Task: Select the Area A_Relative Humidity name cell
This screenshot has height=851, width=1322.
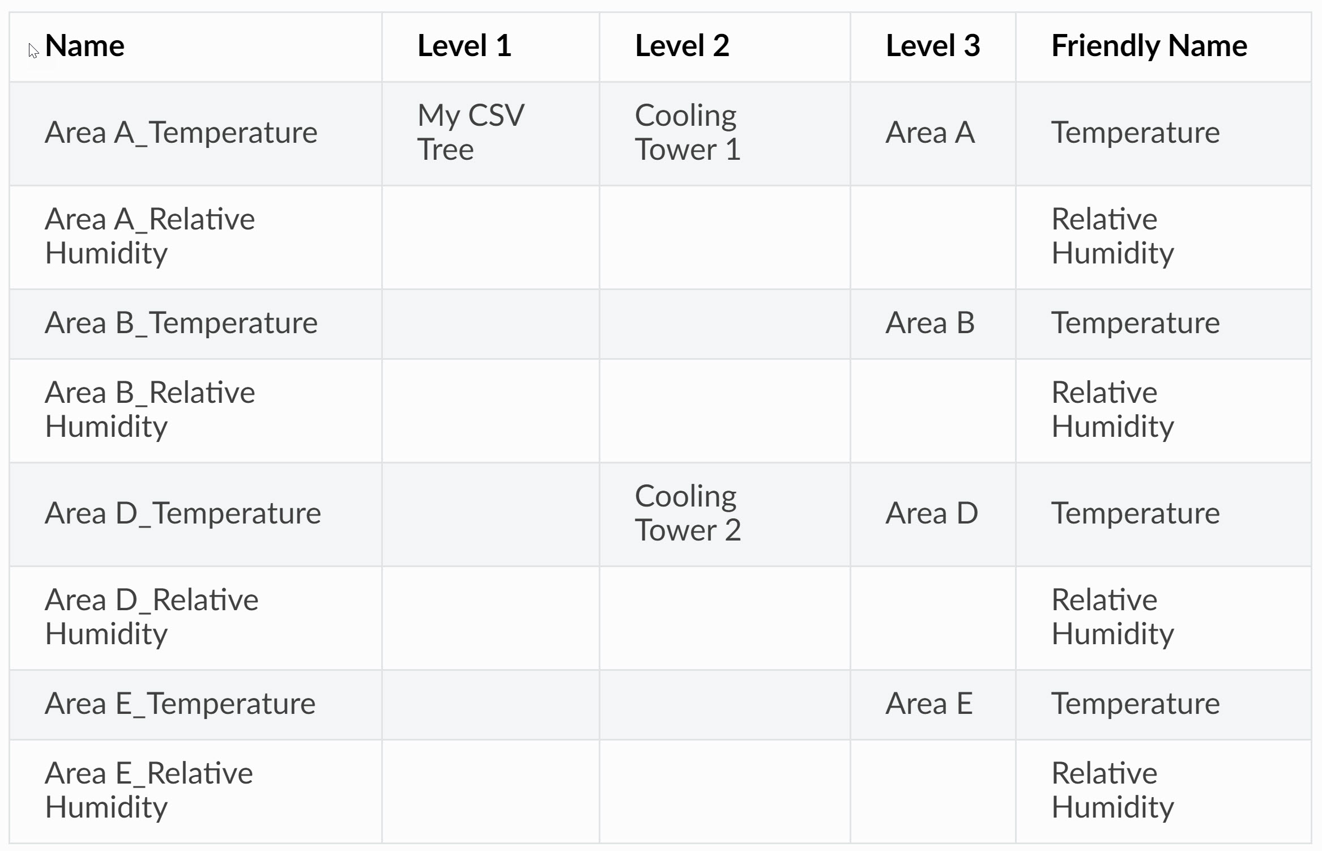Action: coord(195,237)
